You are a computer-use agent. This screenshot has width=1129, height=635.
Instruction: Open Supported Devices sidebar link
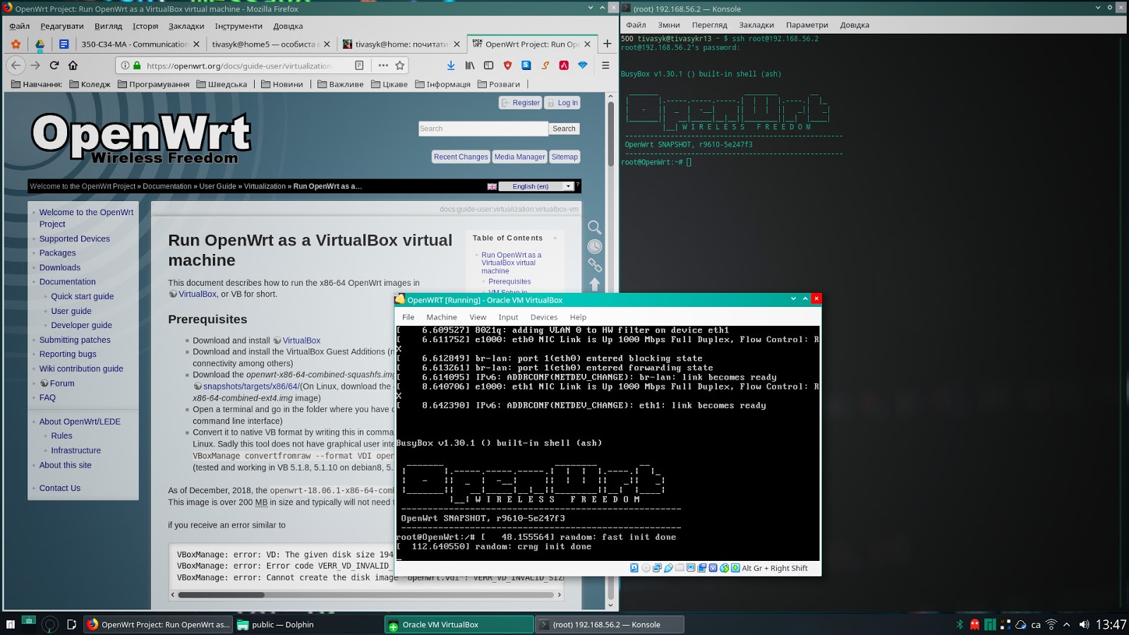pyautogui.click(x=75, y=238)
